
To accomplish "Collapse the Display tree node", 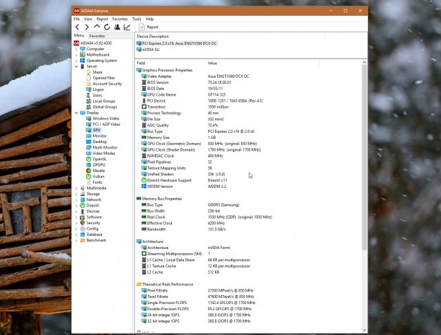I will (76, 112).
